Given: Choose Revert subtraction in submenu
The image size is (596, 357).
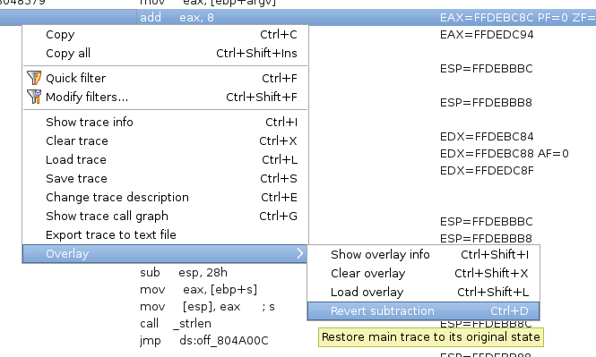Looking at the screenshot, I should [423, 311].
